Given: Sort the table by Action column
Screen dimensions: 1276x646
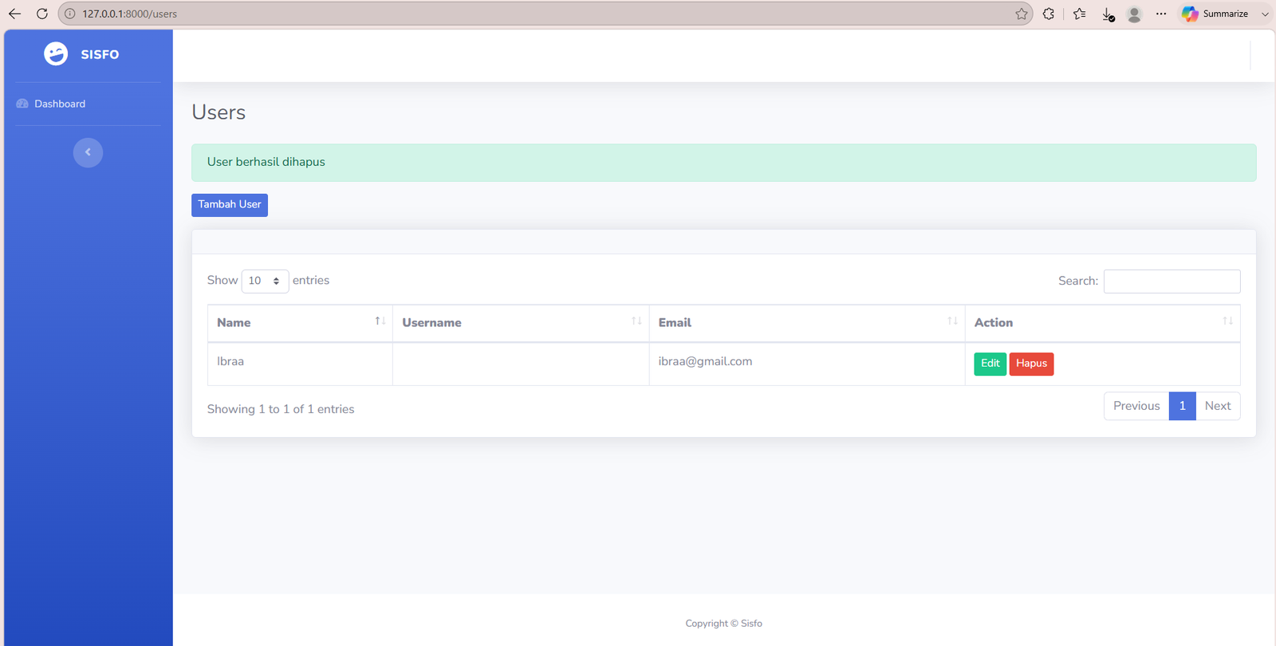Looking at the screenshot, I should tap(1103, 323).
